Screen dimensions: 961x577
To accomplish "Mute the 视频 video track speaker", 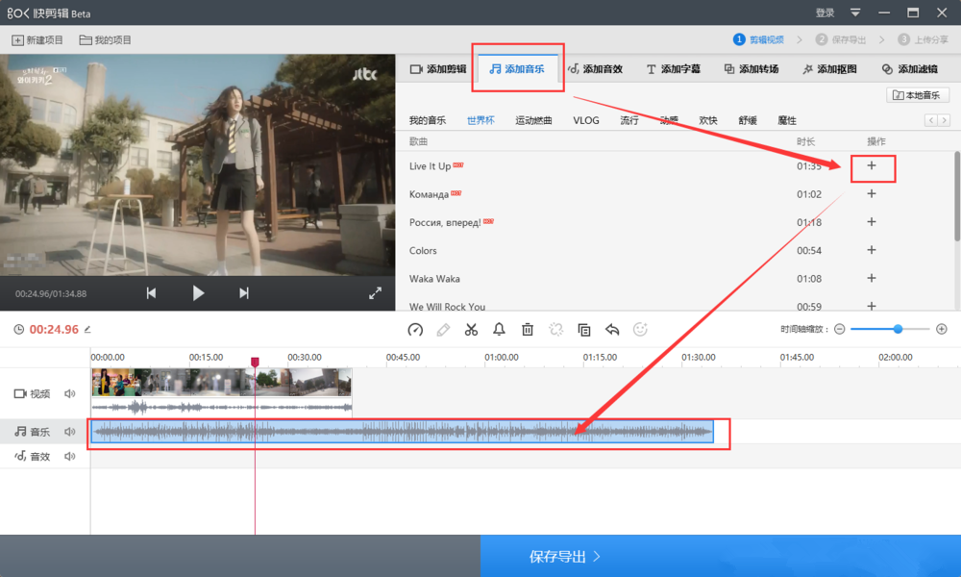I will pyautogui.click(x=70, y=393).
